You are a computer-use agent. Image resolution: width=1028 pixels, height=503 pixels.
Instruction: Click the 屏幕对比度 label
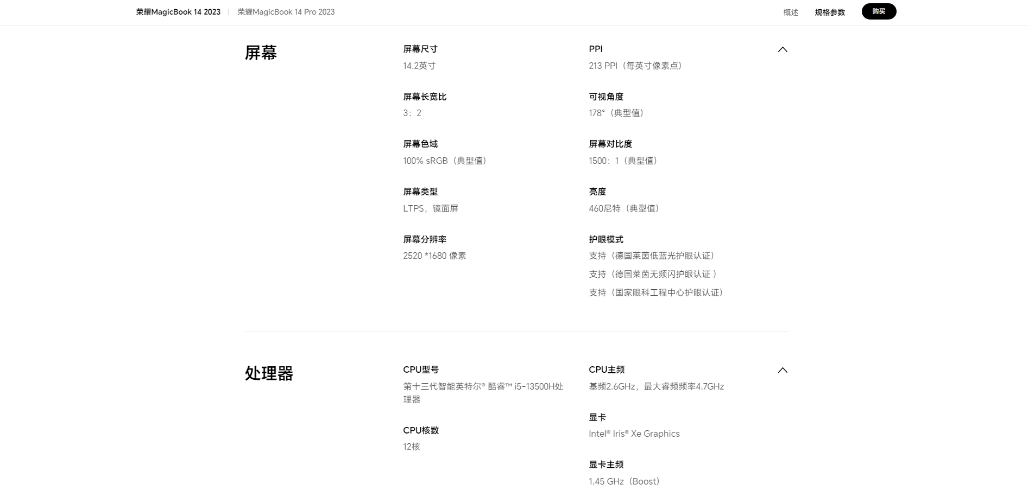pyautogui.click(x=610, y=144)
